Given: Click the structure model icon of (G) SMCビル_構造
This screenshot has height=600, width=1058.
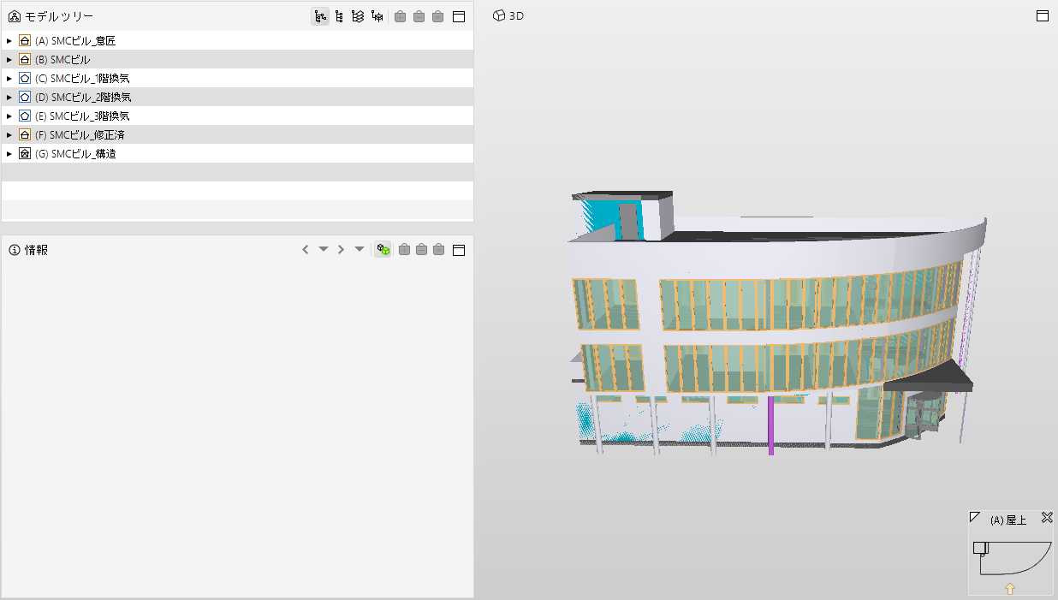Looking at the screenshot, I should click(25, 153).
